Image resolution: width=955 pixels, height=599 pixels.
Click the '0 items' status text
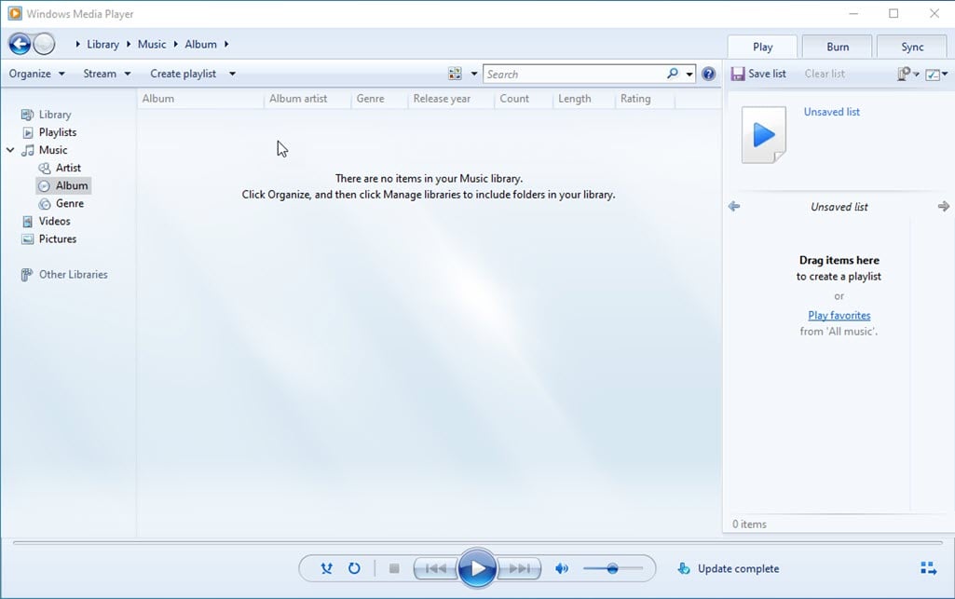(749, 524)
